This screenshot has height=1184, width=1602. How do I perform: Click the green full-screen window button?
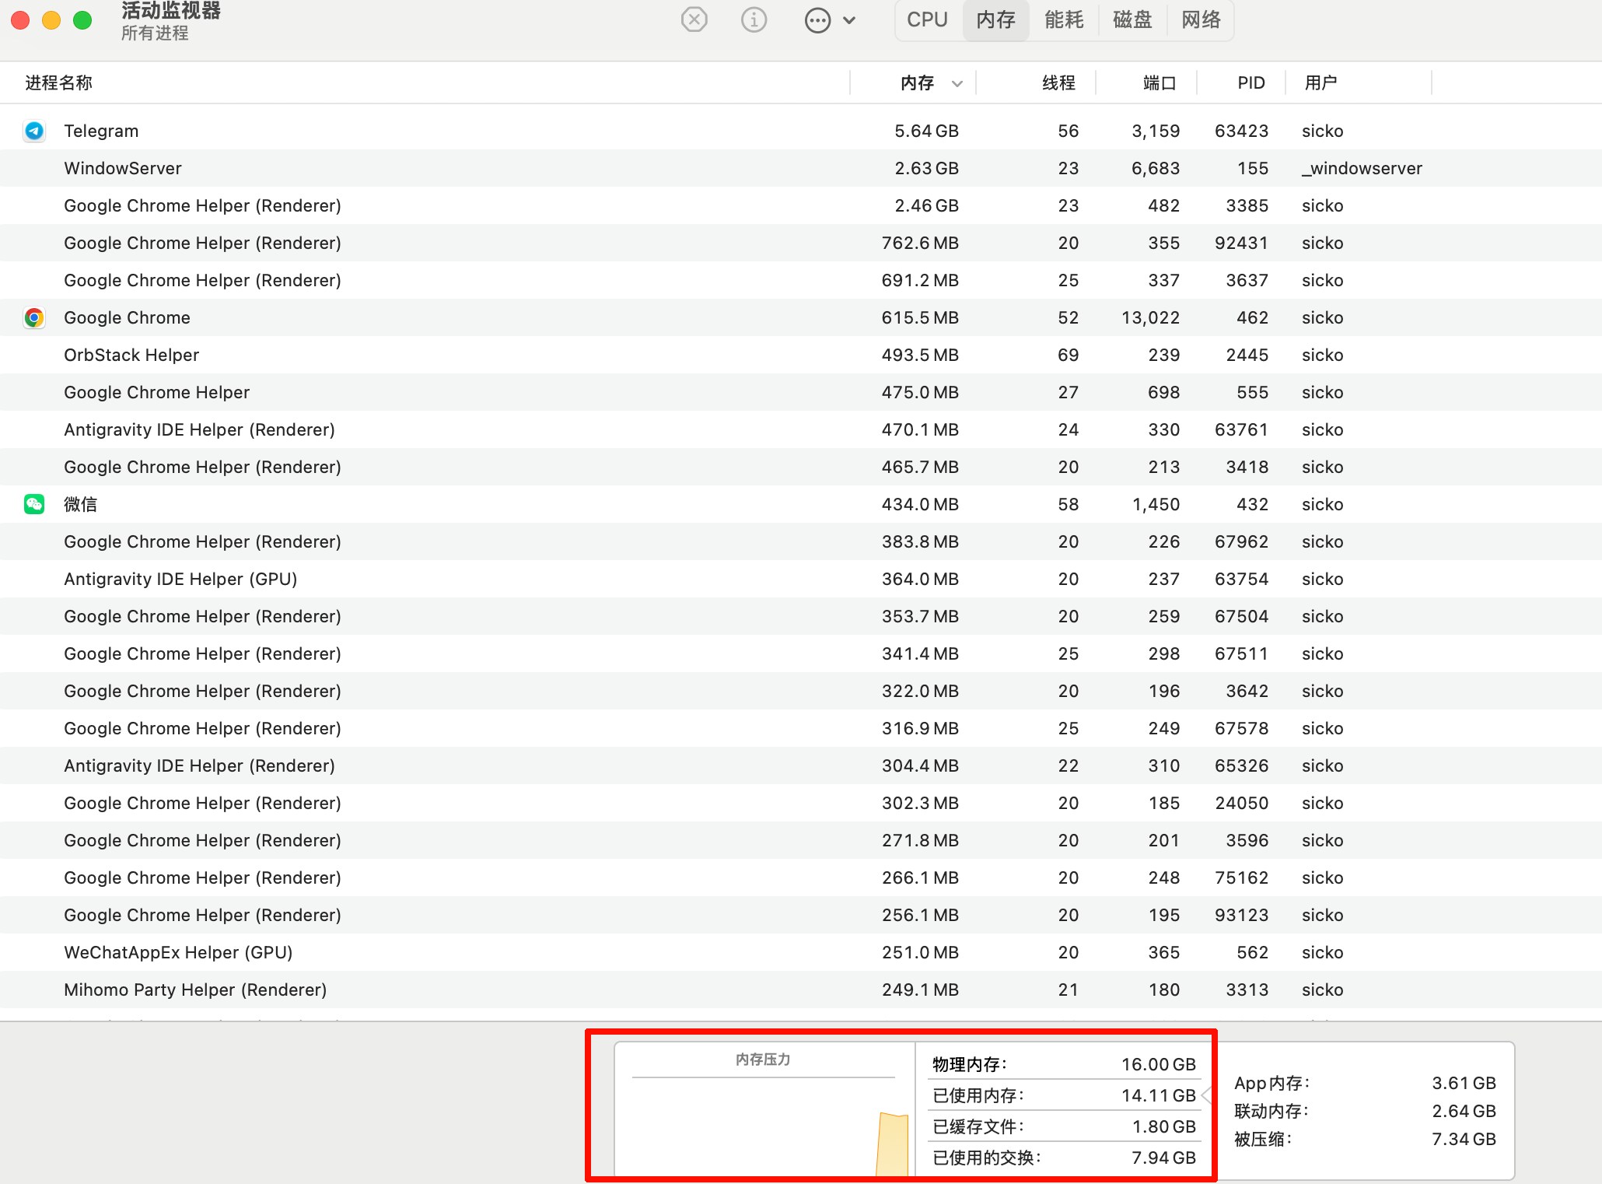tap(82, 20)
